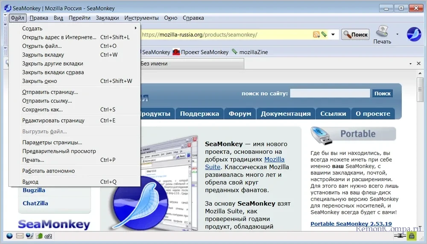427x244 pixels.
Task: Select Закрыть другие вкладки
Action: [74, 64]
